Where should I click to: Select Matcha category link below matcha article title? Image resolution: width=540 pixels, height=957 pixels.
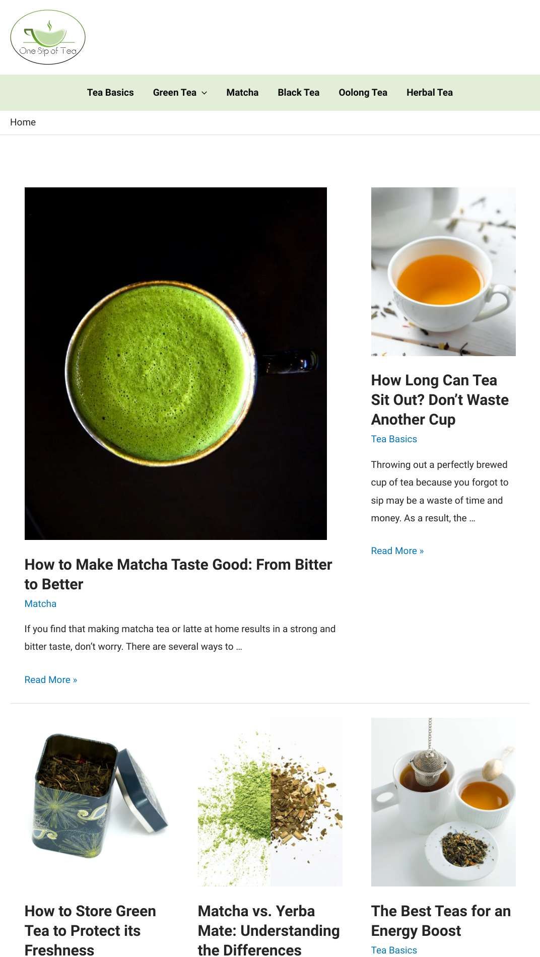(40, 604)
